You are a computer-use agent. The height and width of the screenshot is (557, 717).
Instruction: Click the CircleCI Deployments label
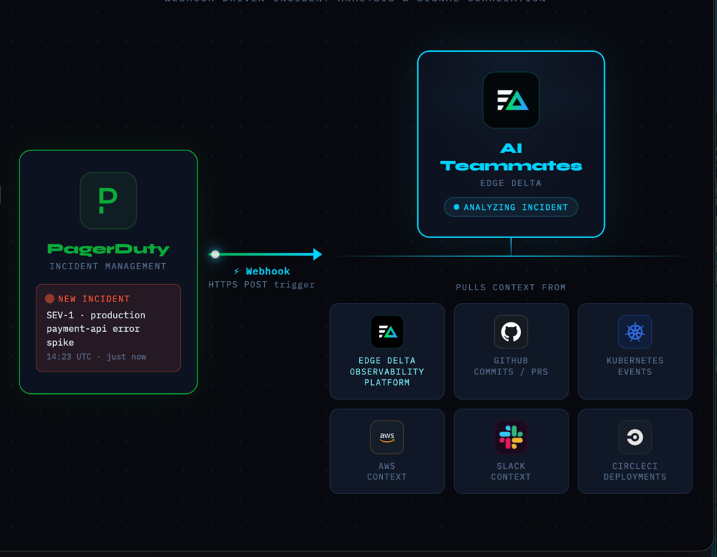[634, 471]
